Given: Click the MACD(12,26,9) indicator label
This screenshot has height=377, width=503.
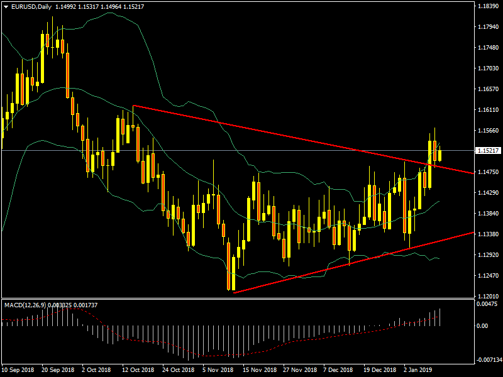Looking at the screenshot, I should point(25,305).
